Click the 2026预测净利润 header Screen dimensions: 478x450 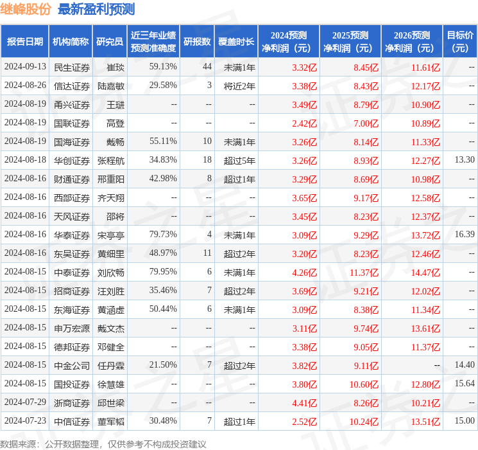click(412, 41)
